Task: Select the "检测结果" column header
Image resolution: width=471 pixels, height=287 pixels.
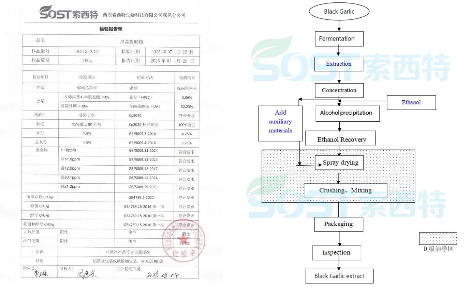Action: pyautogui.click(x=187, y=78)
